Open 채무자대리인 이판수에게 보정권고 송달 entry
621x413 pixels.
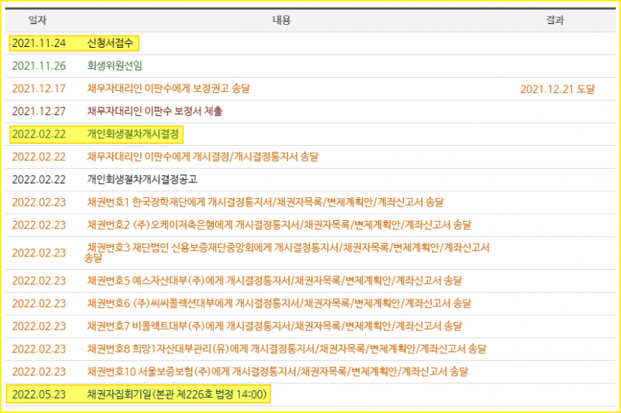pos(168,88)
